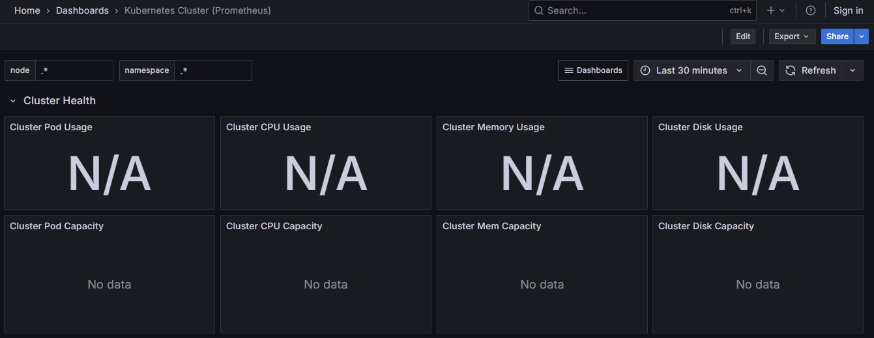The width and height of the screenshot is (874, 338).
Task: Open the Last 30 minutes time picker
Action: coord(692,70)
